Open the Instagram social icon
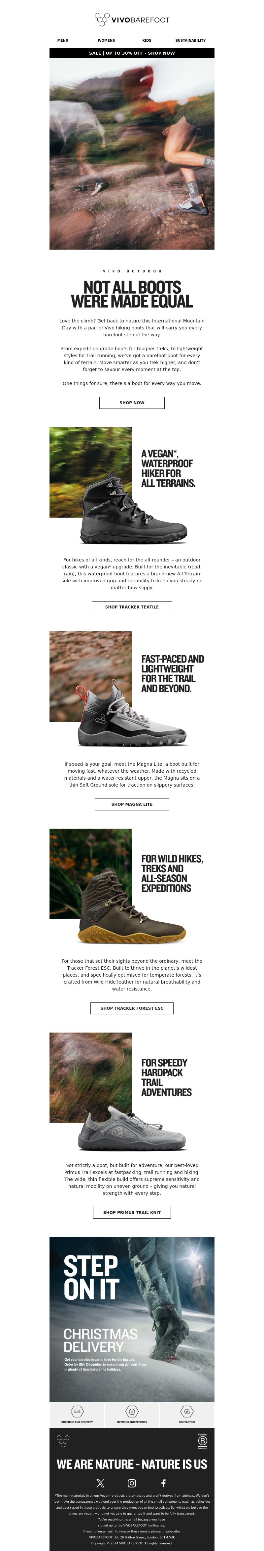This screenshot has width=264, height=1551. pyautogui.click(x=132, y=1483)
